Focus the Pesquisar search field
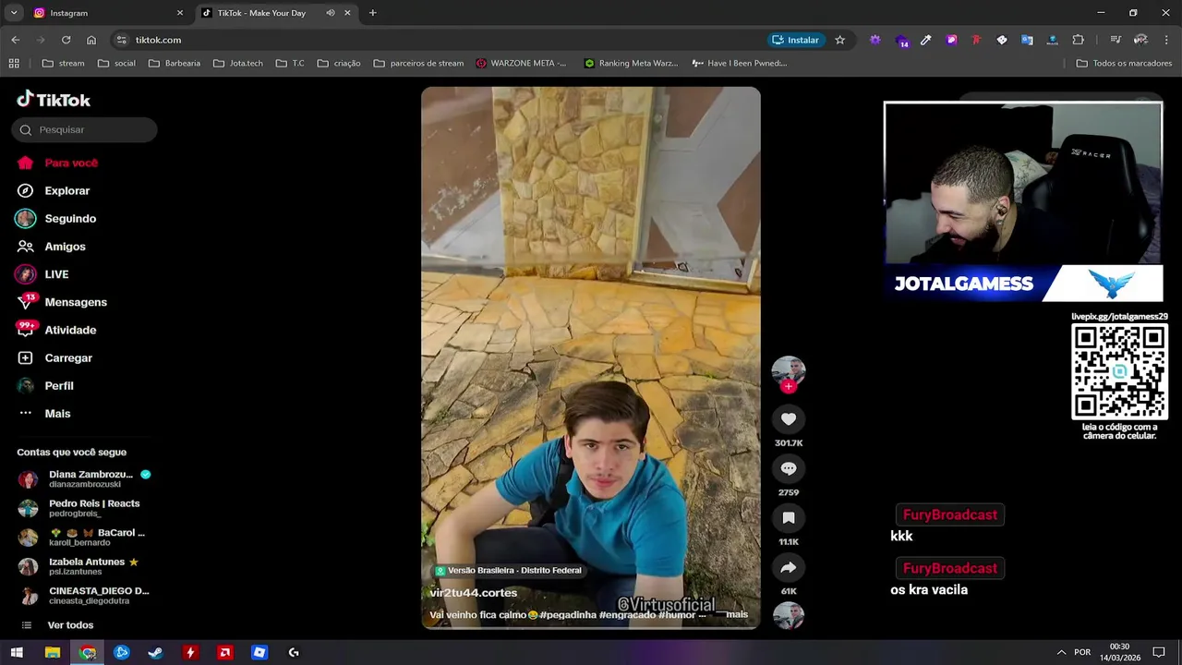This screenshot has height=665, width=1182. [x=84, y=130]
